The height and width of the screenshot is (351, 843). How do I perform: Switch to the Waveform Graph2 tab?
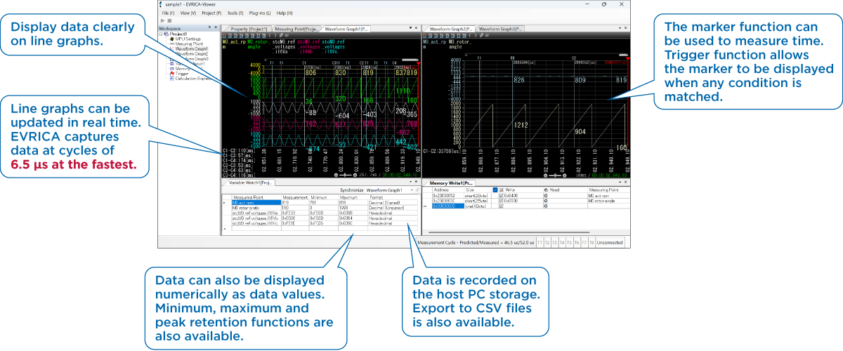pos(451,29)
